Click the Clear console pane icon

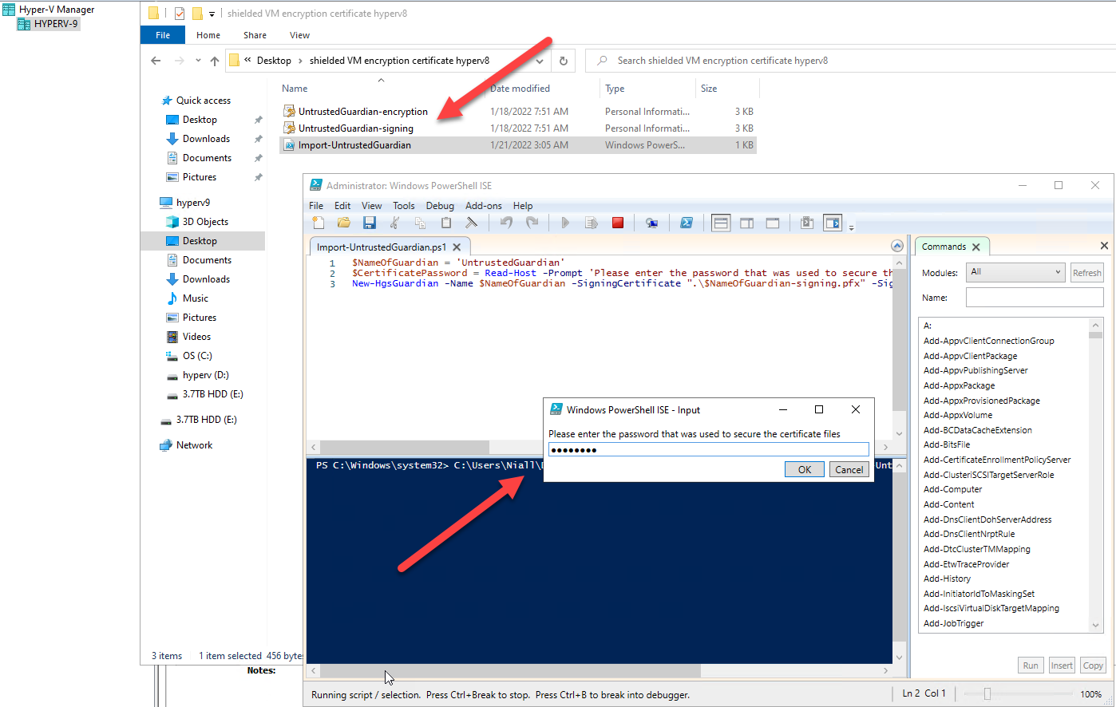[x=472, y=223]
